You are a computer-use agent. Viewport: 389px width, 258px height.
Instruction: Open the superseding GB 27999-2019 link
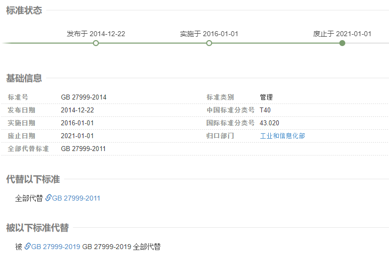(x=56, y=247)
